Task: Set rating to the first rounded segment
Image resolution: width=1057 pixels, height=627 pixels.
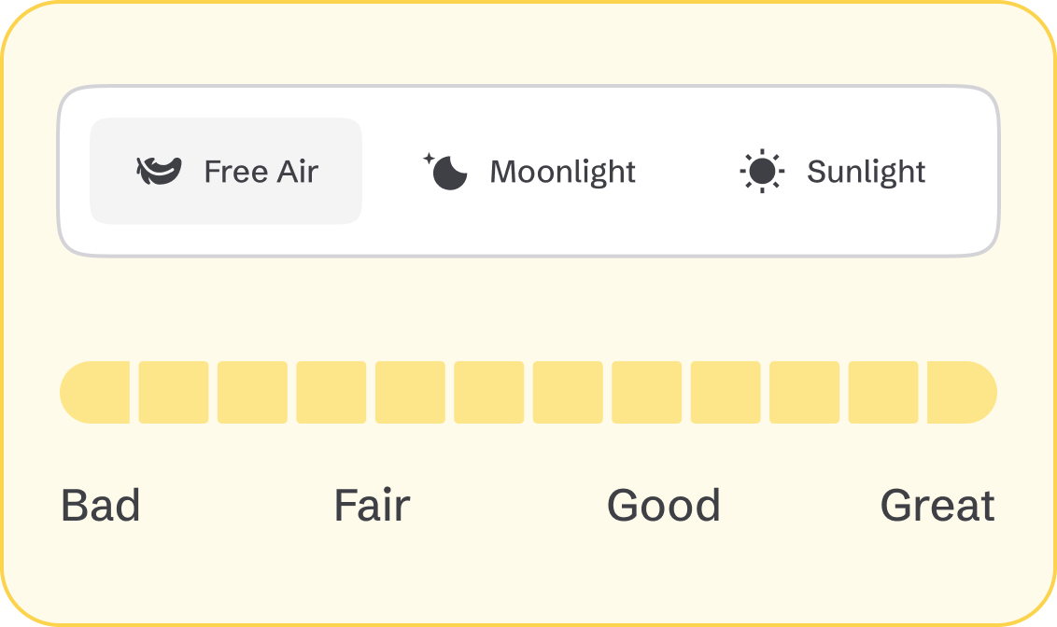Action: [95, 393]
